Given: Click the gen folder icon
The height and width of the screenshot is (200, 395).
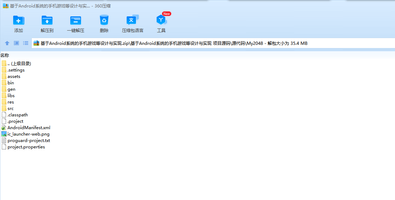Looking at the screenshot, I should (4, 89).
